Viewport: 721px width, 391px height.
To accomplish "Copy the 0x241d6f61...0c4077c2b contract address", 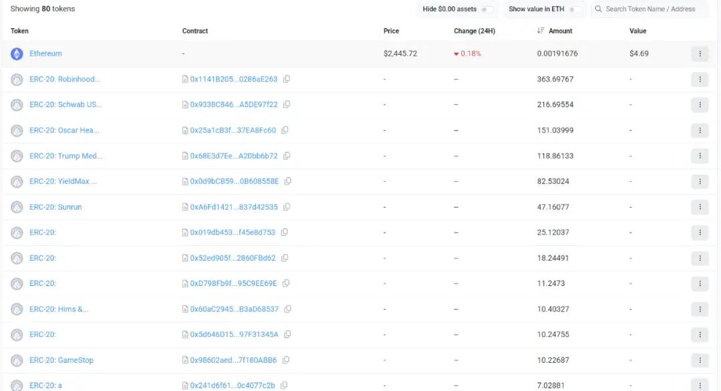I will [284, 385].
